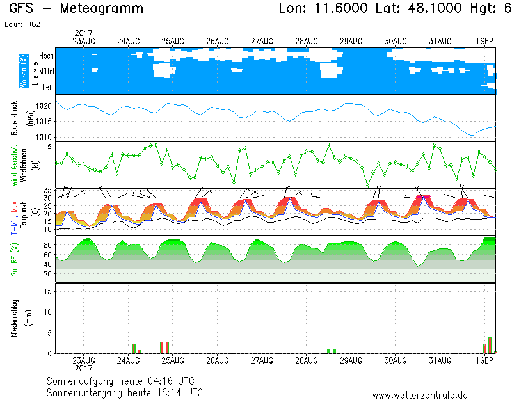Select the 80 humidity axis value
The width and height of the screenshot is (512, 400).
tap(48, 245)
